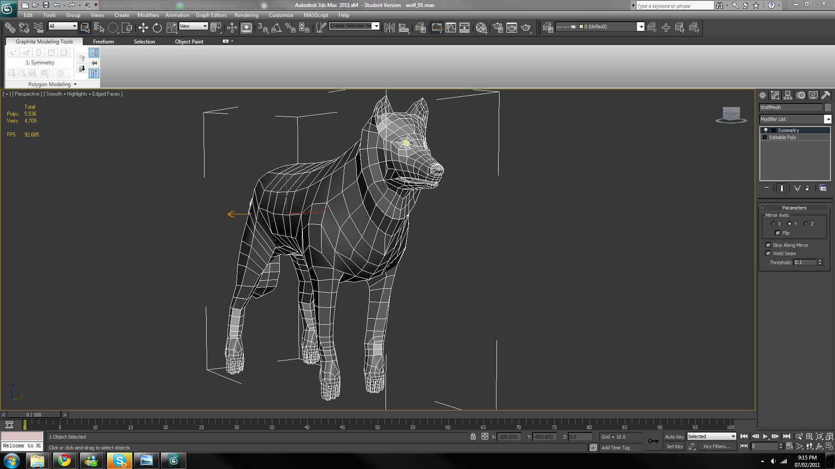This screenshot has height=469, width=835.
Task: Switch to the Freeform ribbon tab
Action: (x=103, y=41)
